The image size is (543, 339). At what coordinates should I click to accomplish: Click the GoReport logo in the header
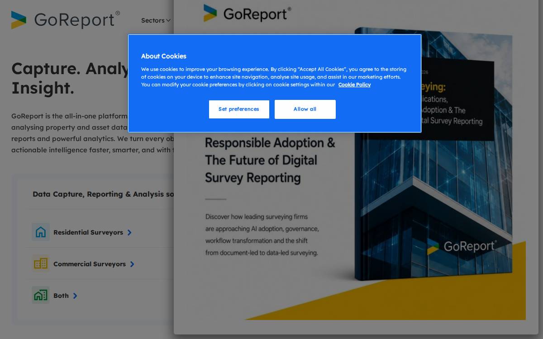click(66, 20)
